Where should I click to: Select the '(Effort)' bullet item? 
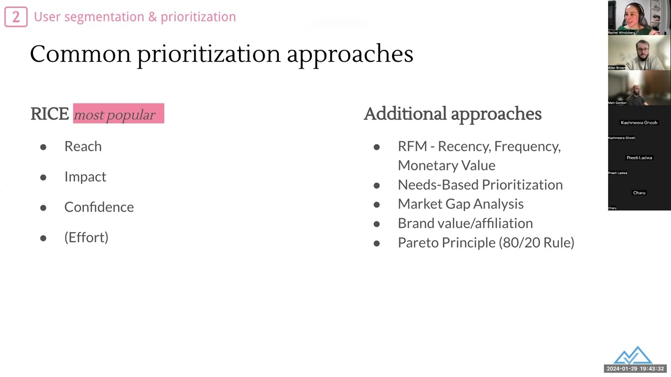click(x=86, y=237)
